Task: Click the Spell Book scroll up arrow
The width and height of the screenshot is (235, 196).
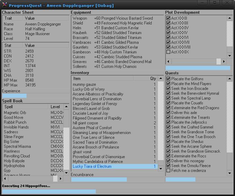Action: (66, 107)
